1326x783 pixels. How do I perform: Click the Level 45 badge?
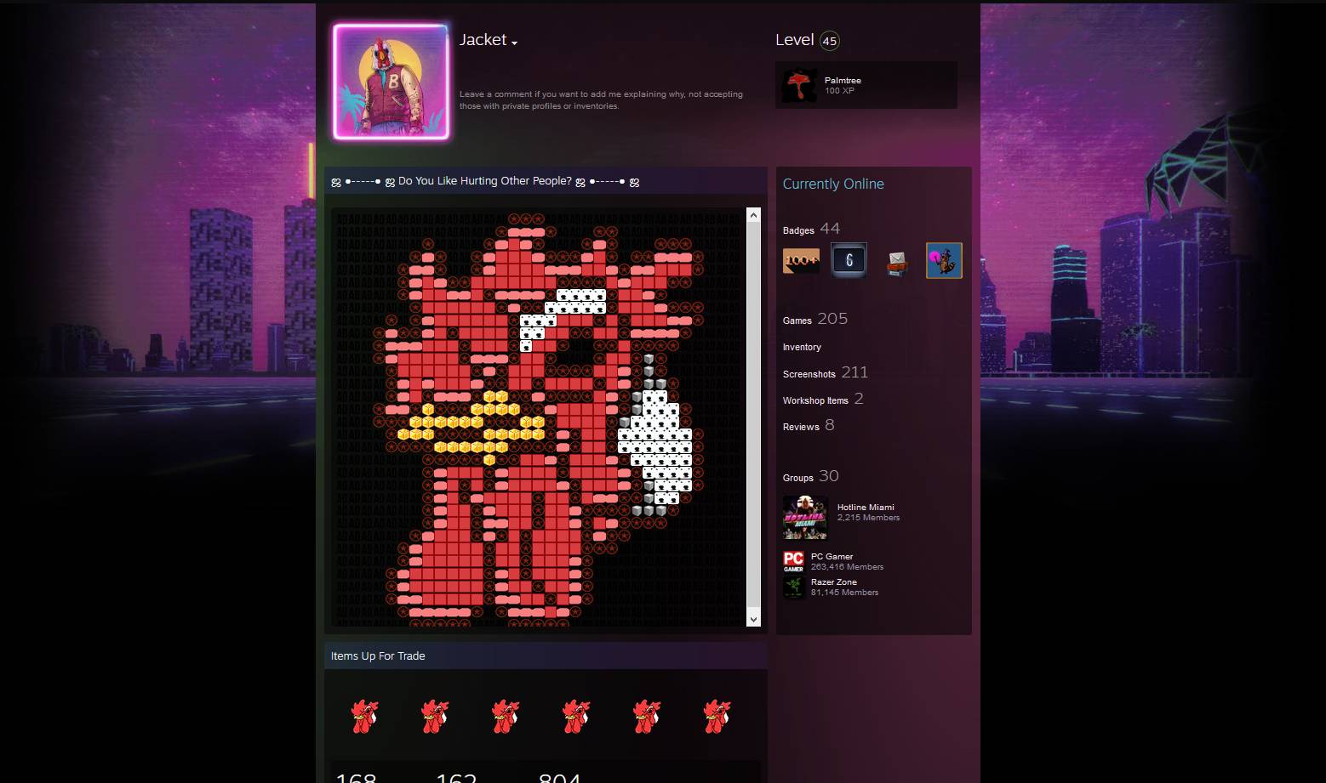click(x=826, y=40)
